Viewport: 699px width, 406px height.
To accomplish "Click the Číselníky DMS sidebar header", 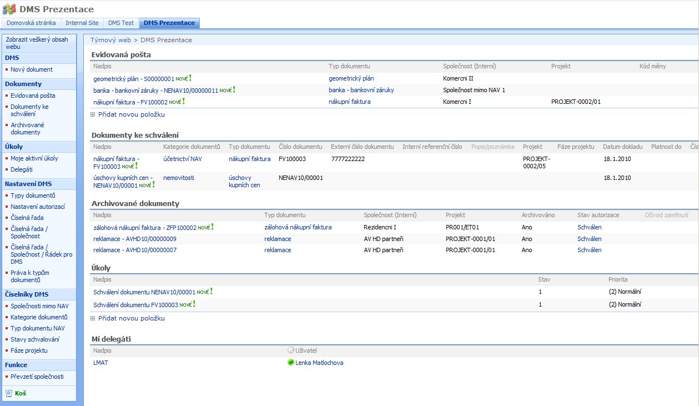I will tap(27, 294).
